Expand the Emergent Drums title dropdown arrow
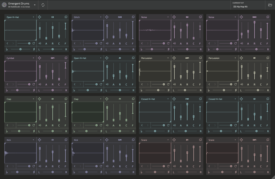275x179 pixels. click(x=35, y=5)
